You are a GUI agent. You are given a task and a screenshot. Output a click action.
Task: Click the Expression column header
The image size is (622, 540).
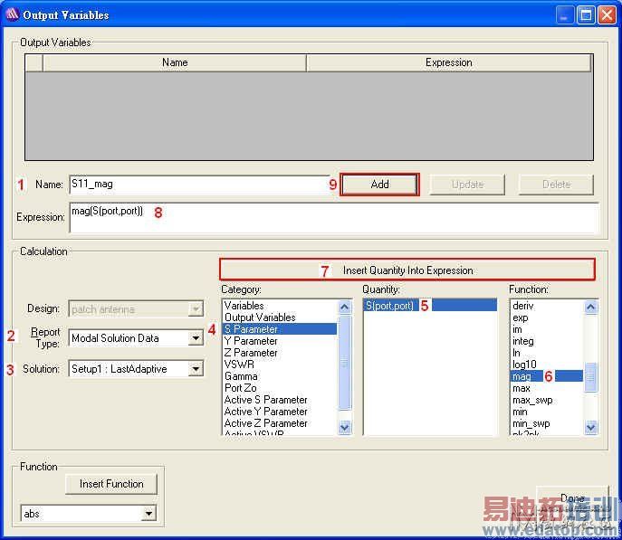449,62
